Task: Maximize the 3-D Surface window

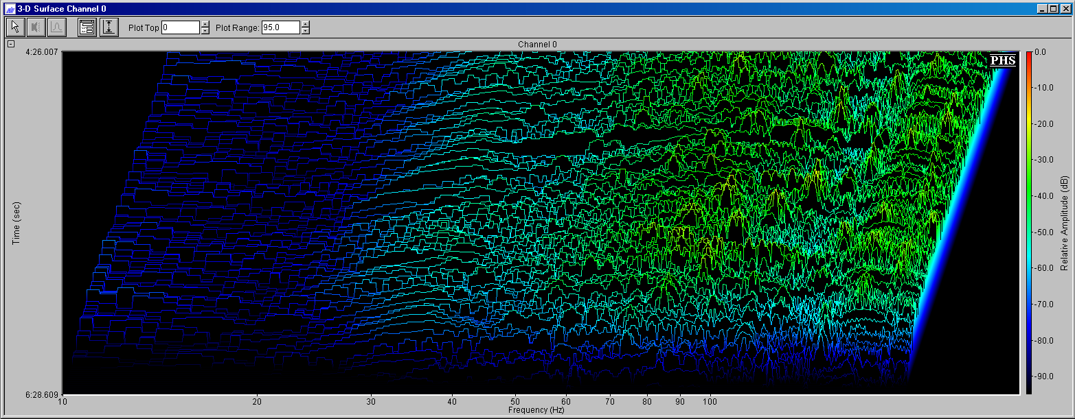Action: (1053, 9)
